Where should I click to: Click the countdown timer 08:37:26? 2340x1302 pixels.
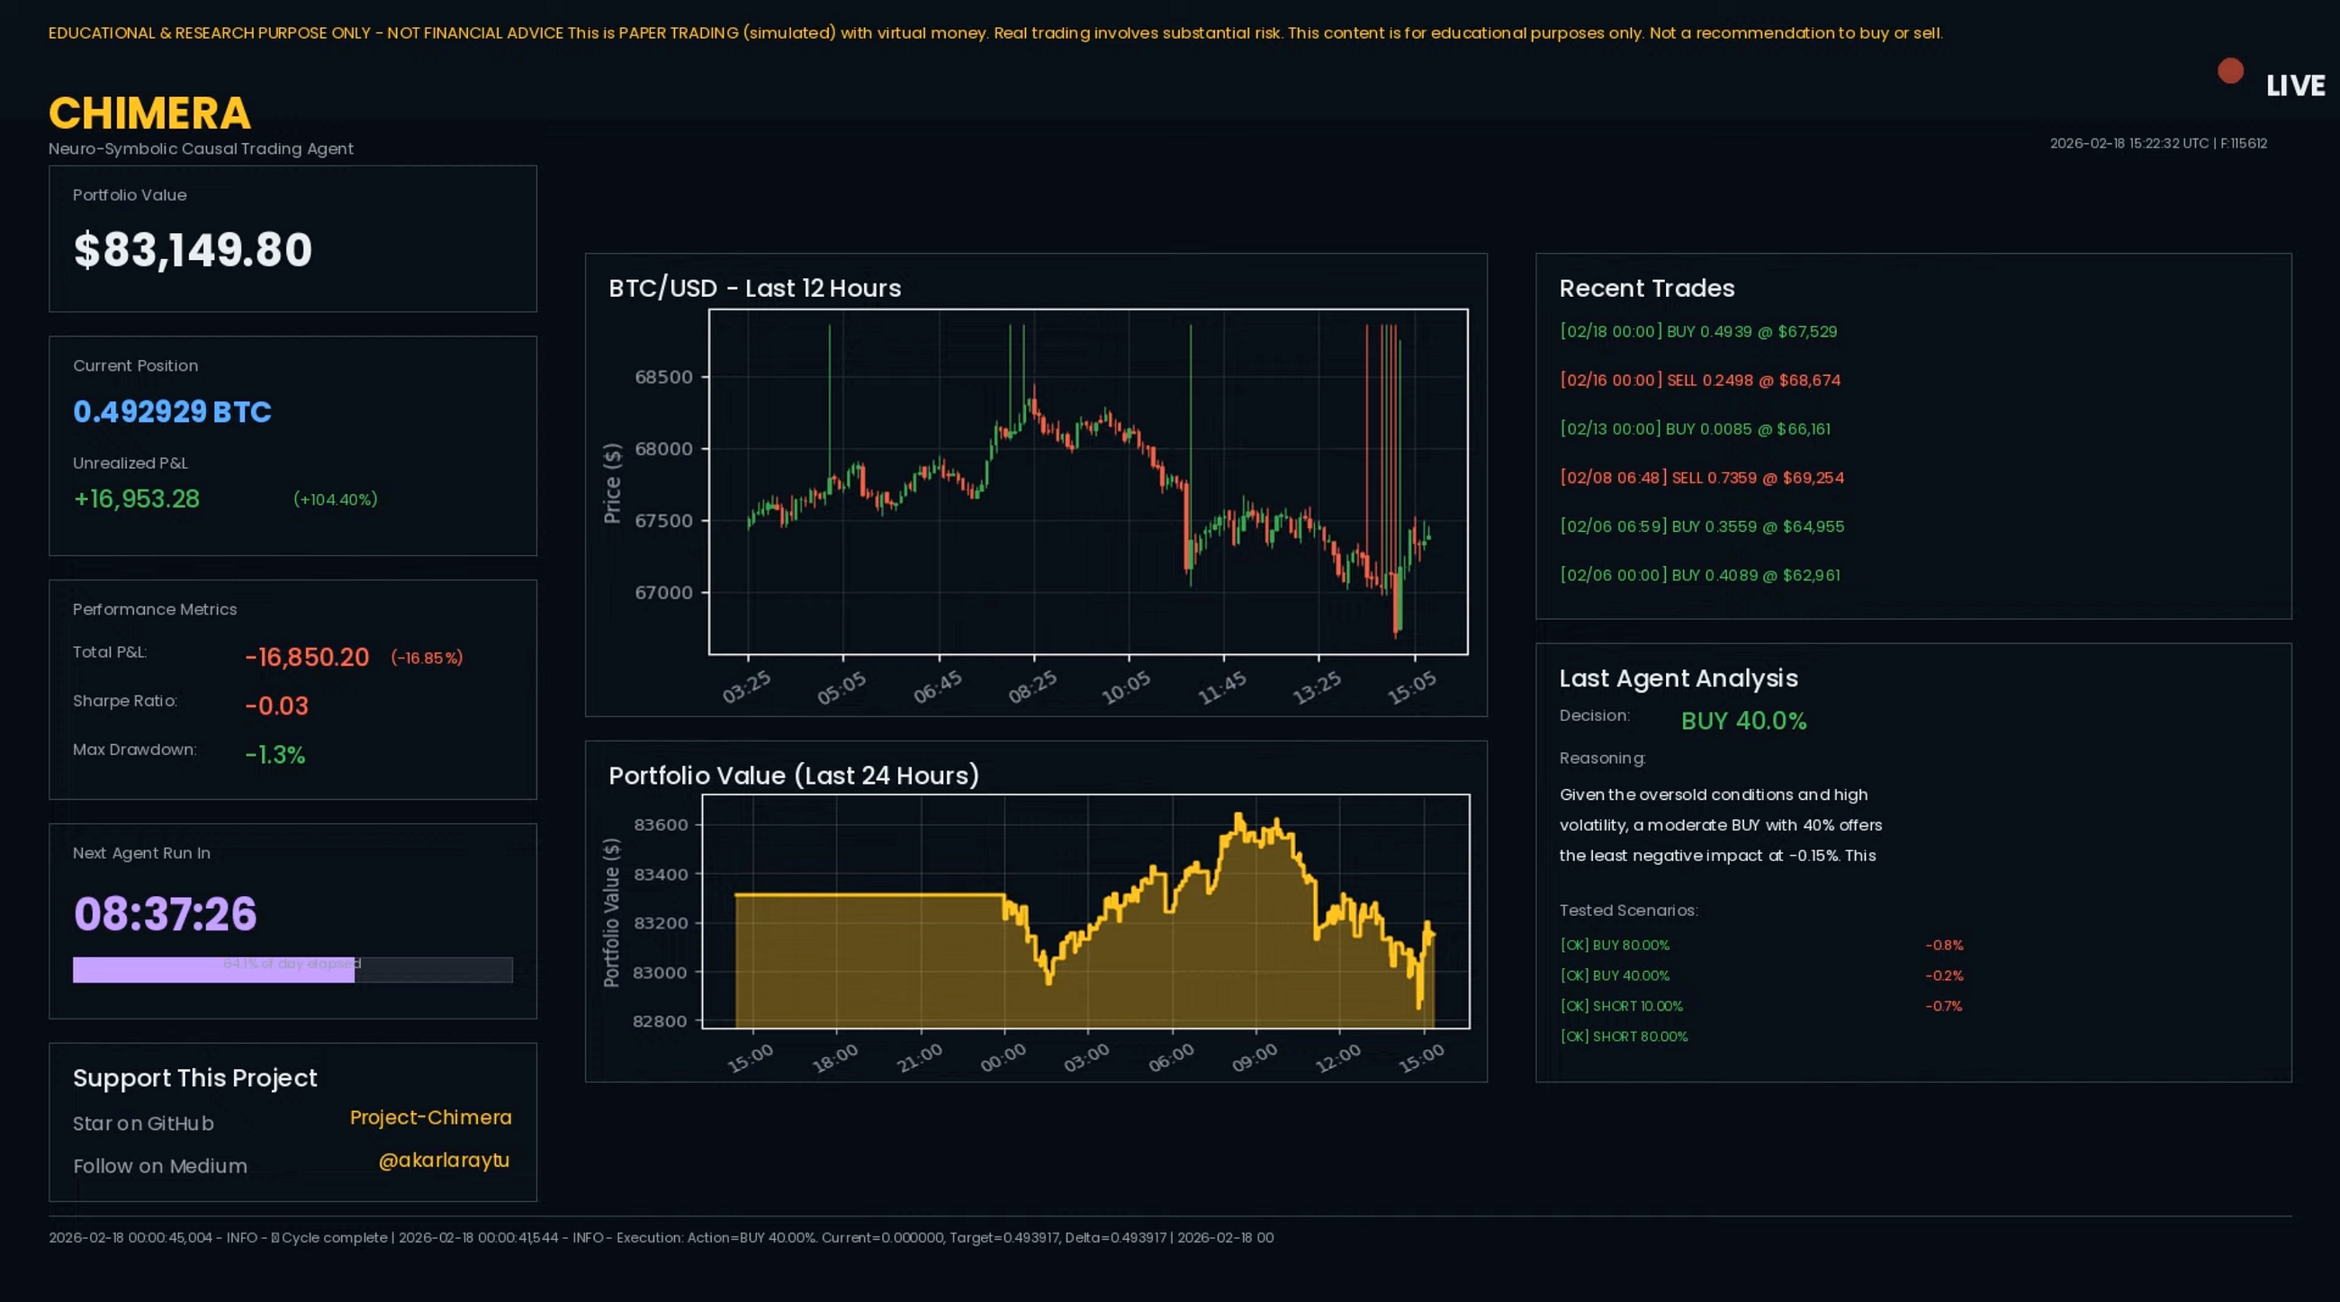point(166,913)
